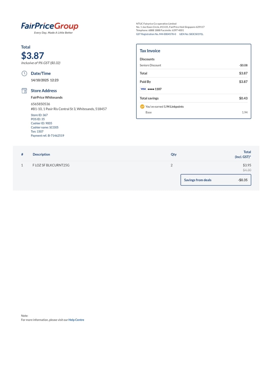Click the Description column header
266x383 pixels.
pos(41,154)
